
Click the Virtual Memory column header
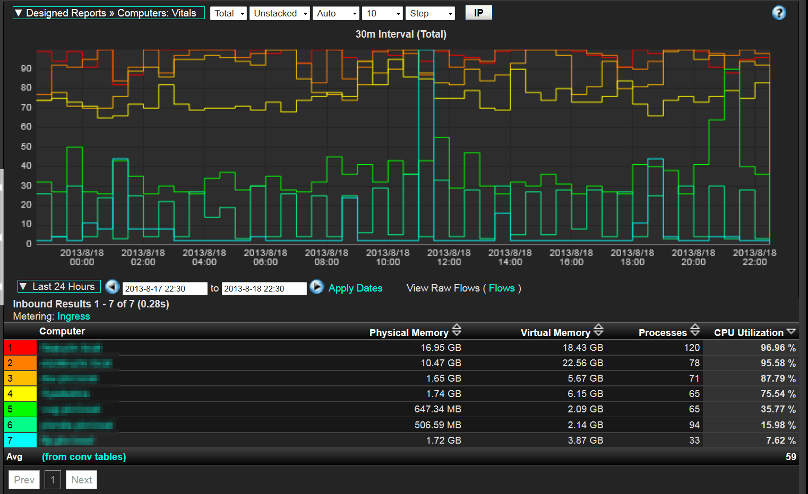555,332
